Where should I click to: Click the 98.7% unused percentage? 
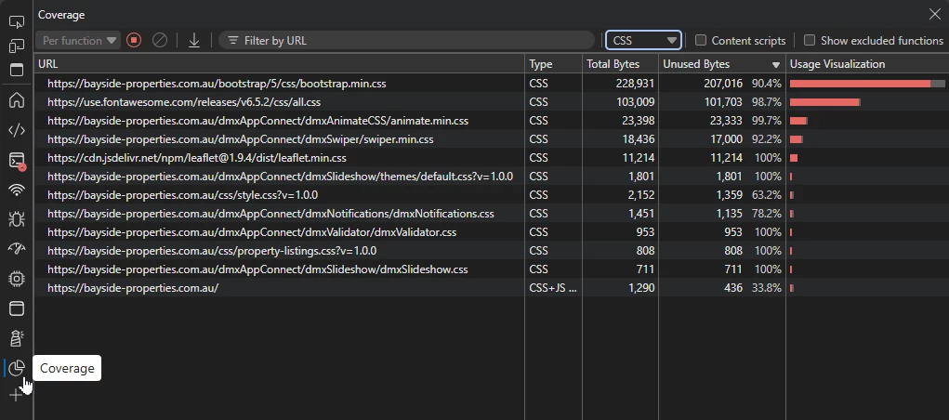click(x=766, y=101)
